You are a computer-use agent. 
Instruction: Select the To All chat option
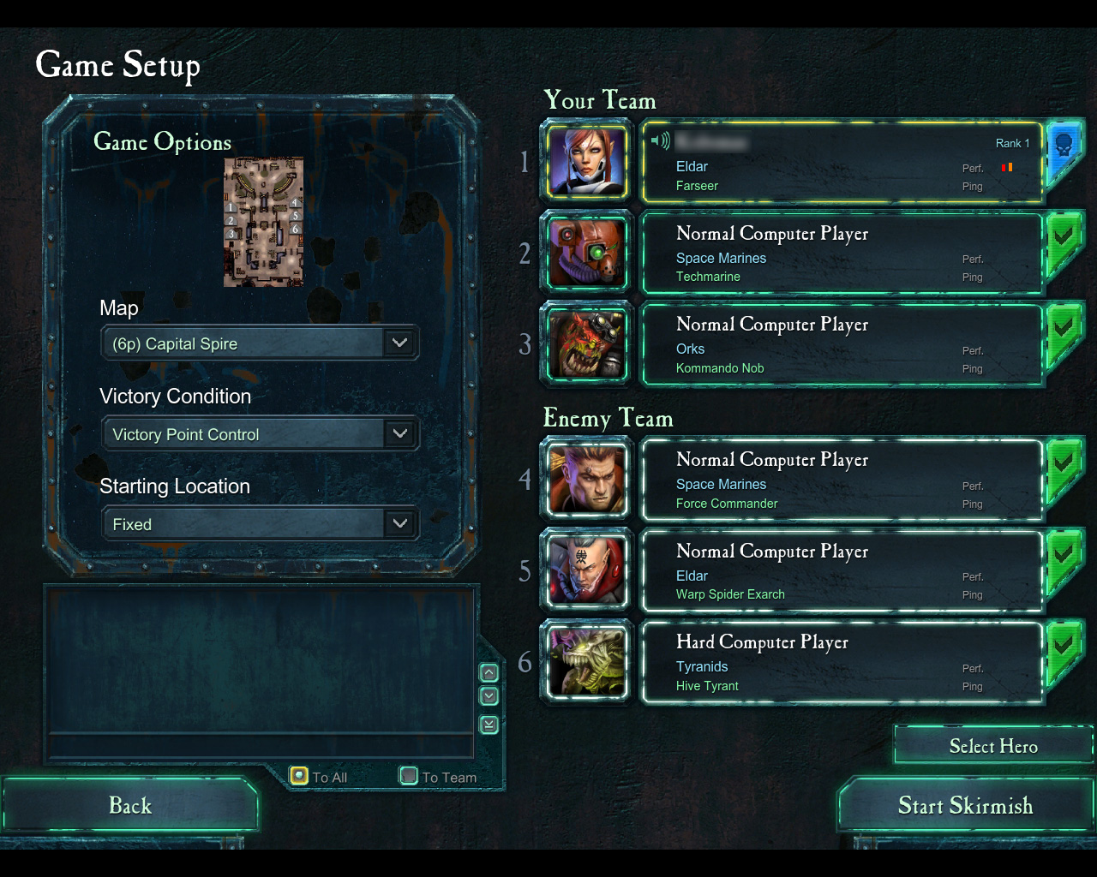(299, 776)
